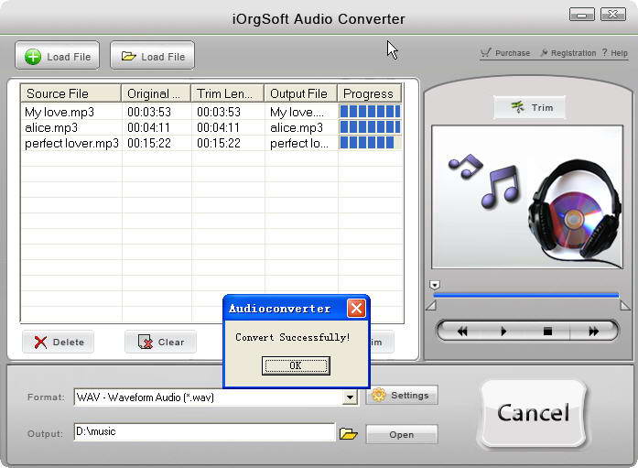
Task: Expand the Format dropdown arrow
Action: pos(350,397)
